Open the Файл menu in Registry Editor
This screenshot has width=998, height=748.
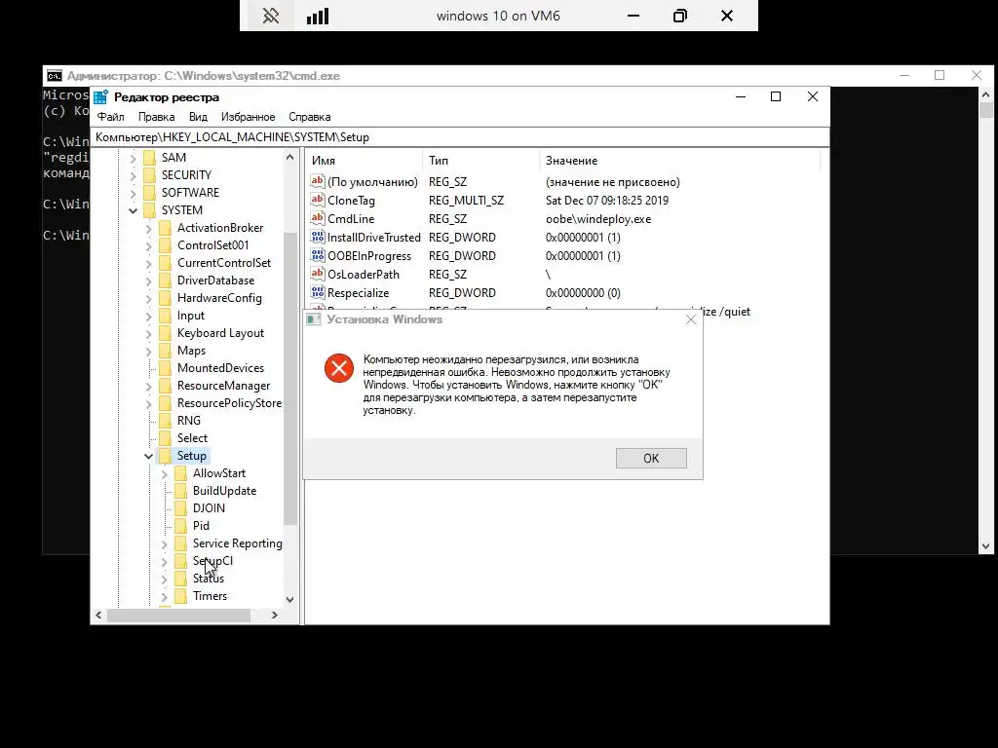coord(111,117)
